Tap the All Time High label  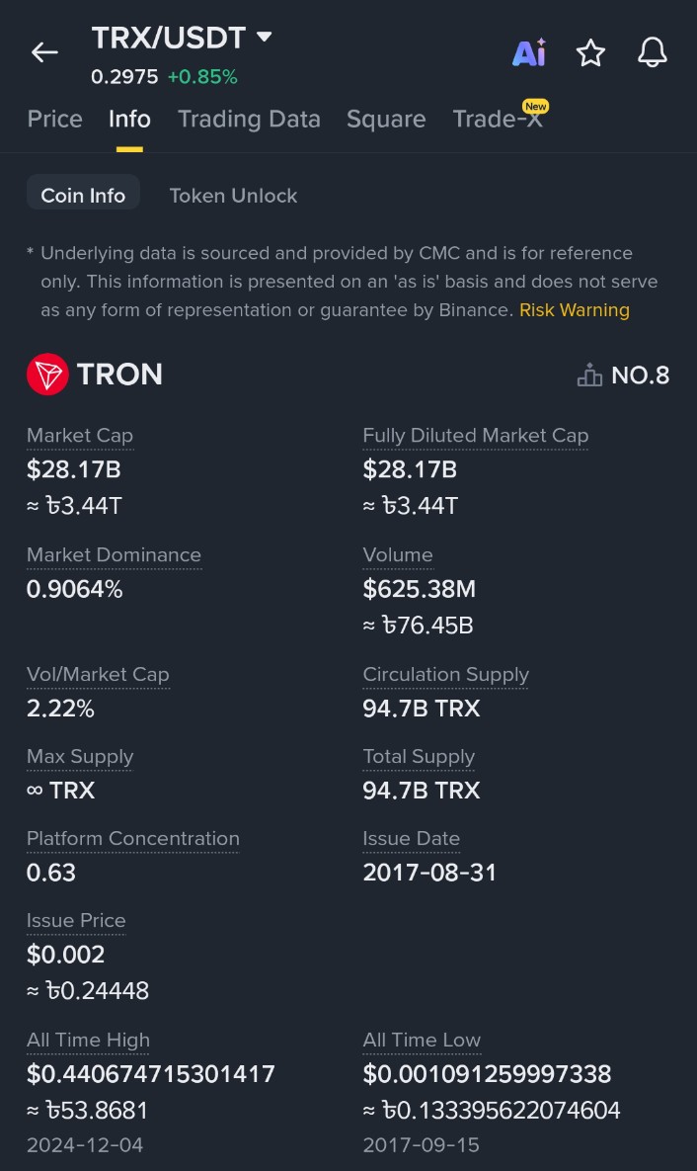[88, 1041]
